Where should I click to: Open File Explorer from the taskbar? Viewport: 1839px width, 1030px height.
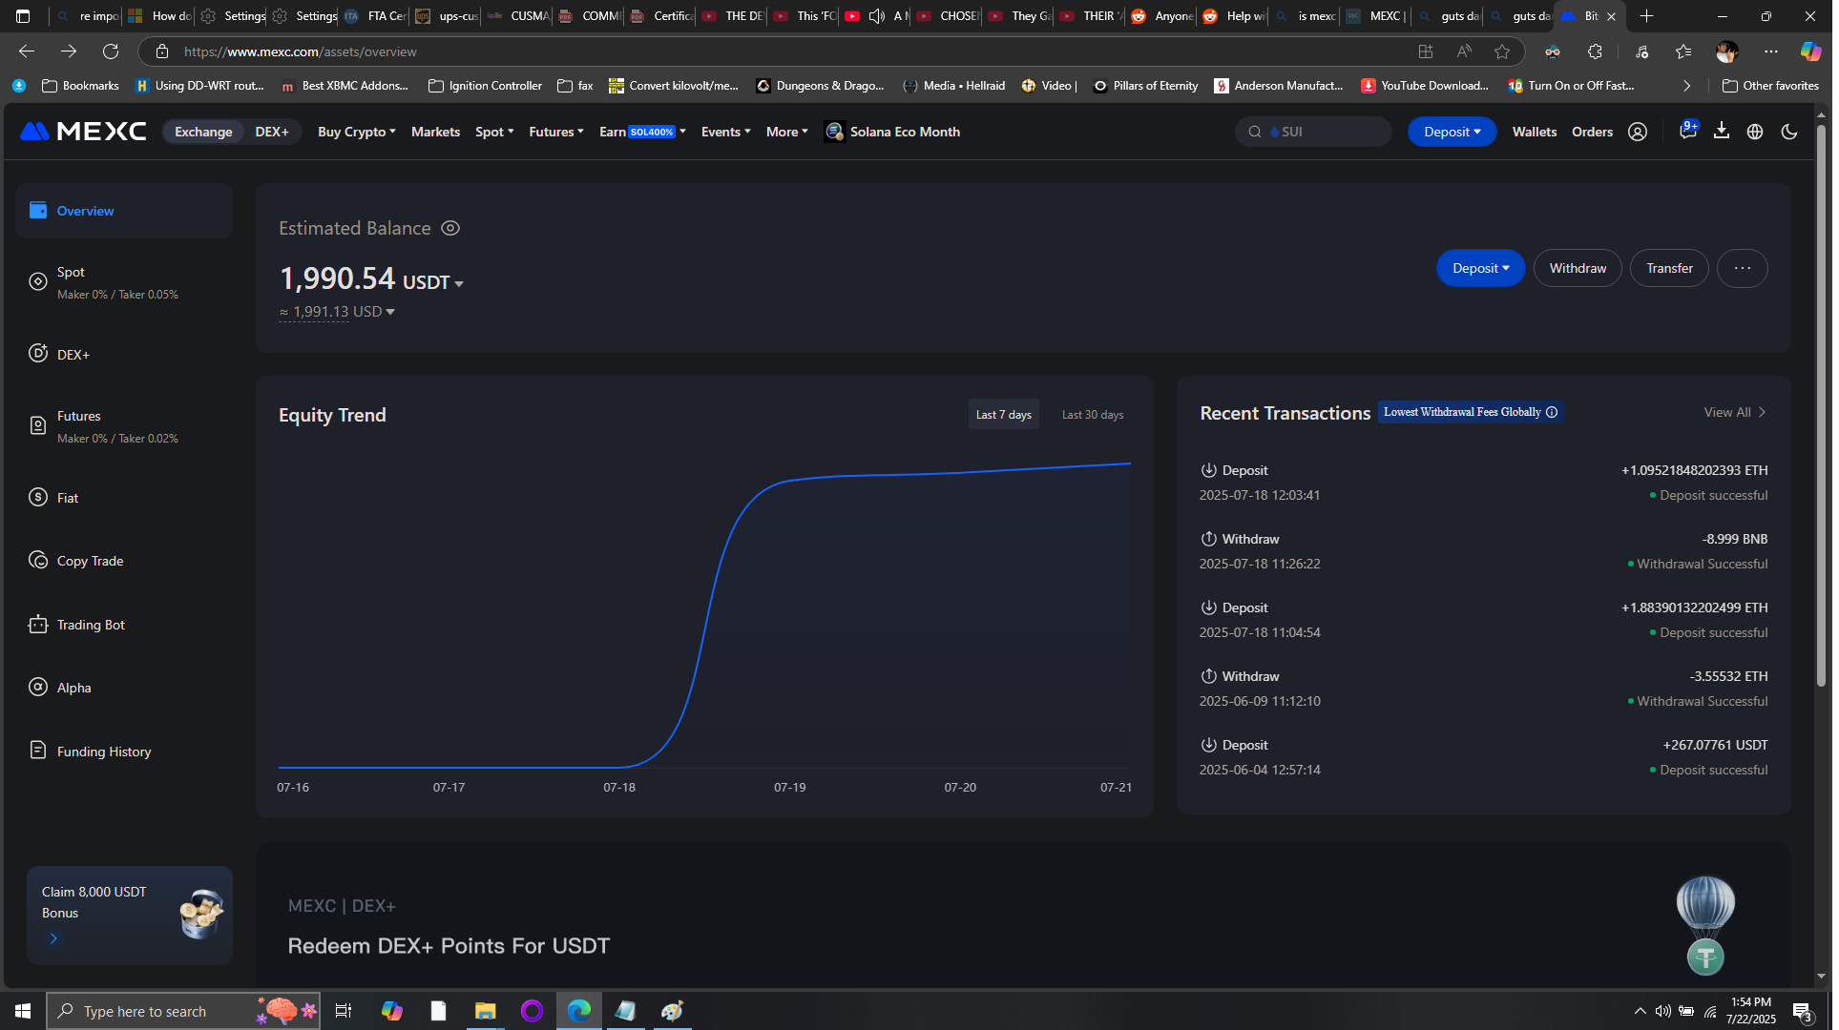click(485, 1011)
